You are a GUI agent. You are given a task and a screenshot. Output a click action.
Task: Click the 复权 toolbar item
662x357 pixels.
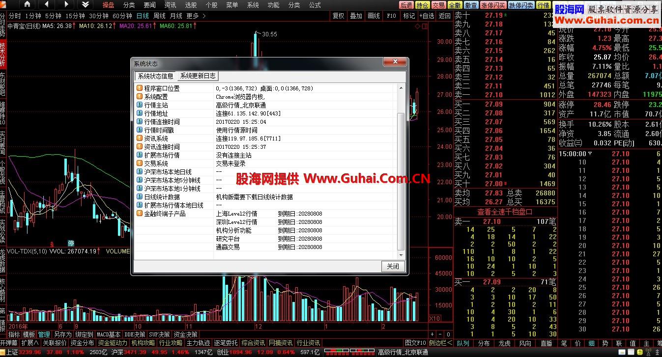(339, 16)
